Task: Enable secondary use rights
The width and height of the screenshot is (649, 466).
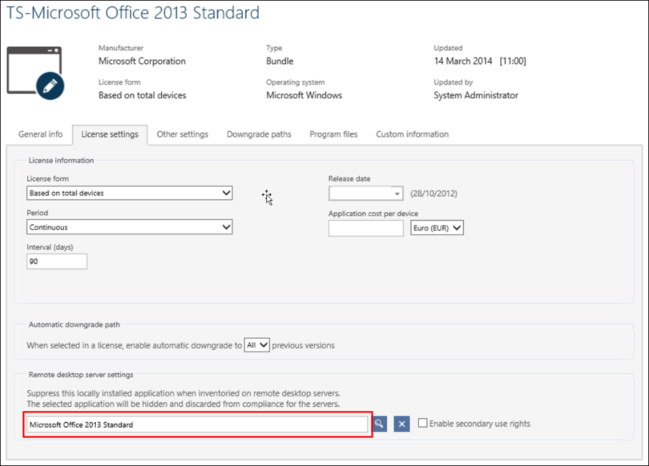Action: coord(422,424)
